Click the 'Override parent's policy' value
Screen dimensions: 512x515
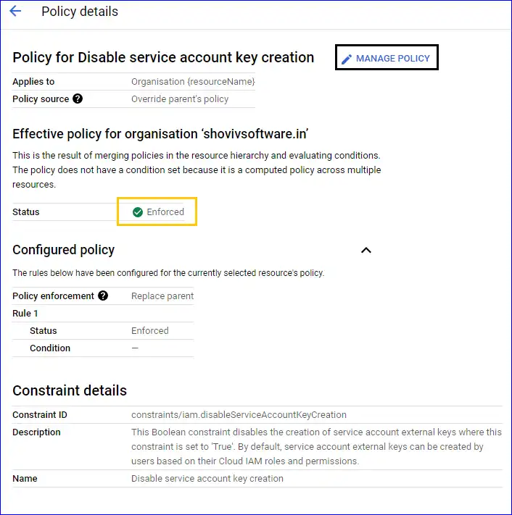180,99
